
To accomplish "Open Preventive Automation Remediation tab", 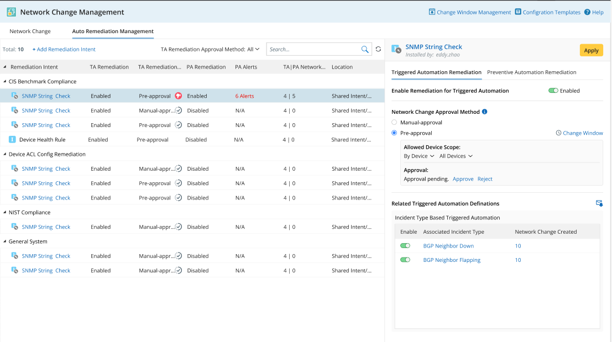I will click(x=531, y=72).
